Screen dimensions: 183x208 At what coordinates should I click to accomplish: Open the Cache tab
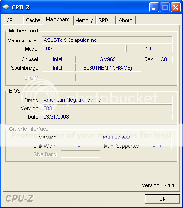[33, 20]
